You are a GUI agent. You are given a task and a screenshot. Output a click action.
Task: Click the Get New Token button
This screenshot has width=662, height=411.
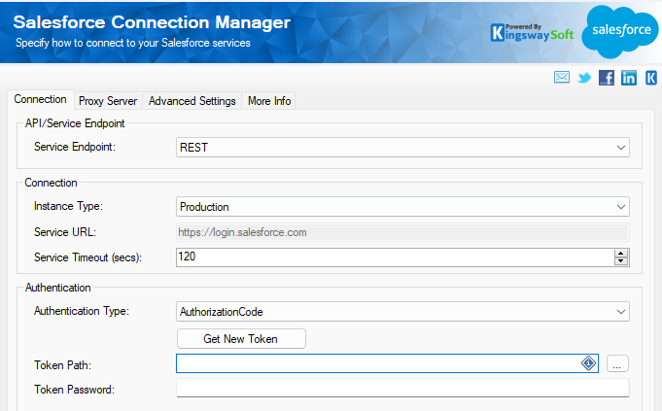point(241,339)
